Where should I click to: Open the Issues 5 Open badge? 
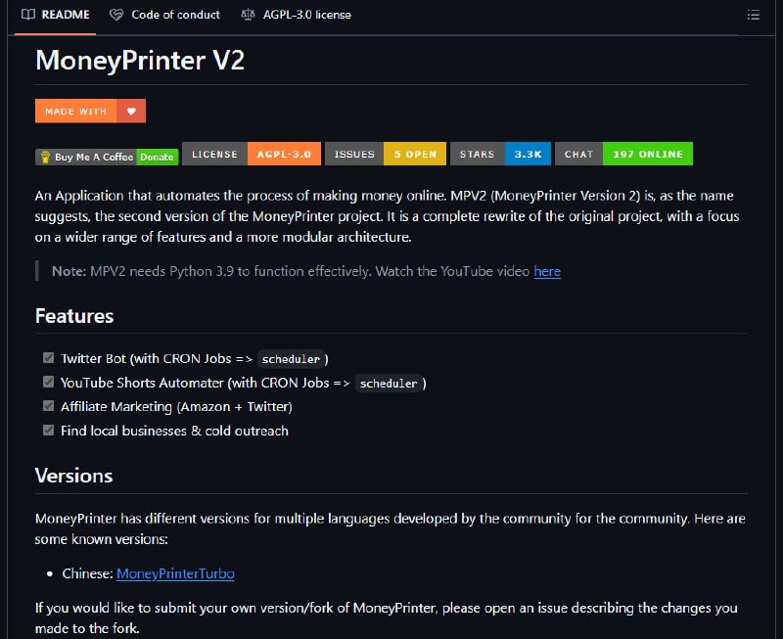click(386, 154)
